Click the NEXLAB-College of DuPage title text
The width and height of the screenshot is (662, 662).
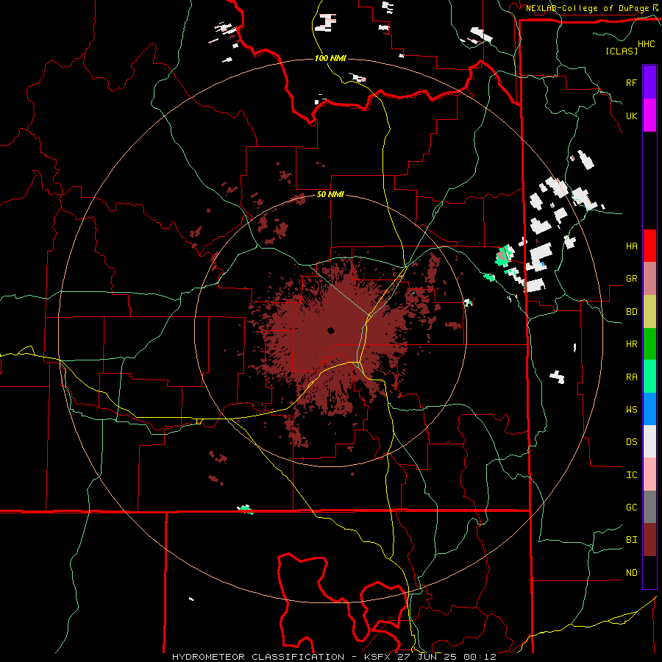[587, 8]
